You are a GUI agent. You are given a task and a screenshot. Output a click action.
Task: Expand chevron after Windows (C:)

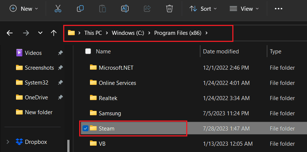click(x=149, y=33)
